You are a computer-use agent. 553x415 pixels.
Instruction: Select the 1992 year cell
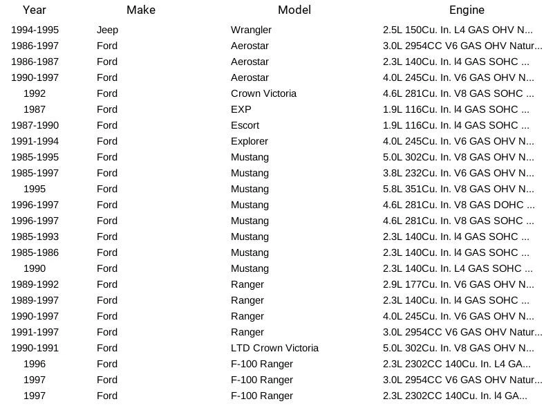35,93
